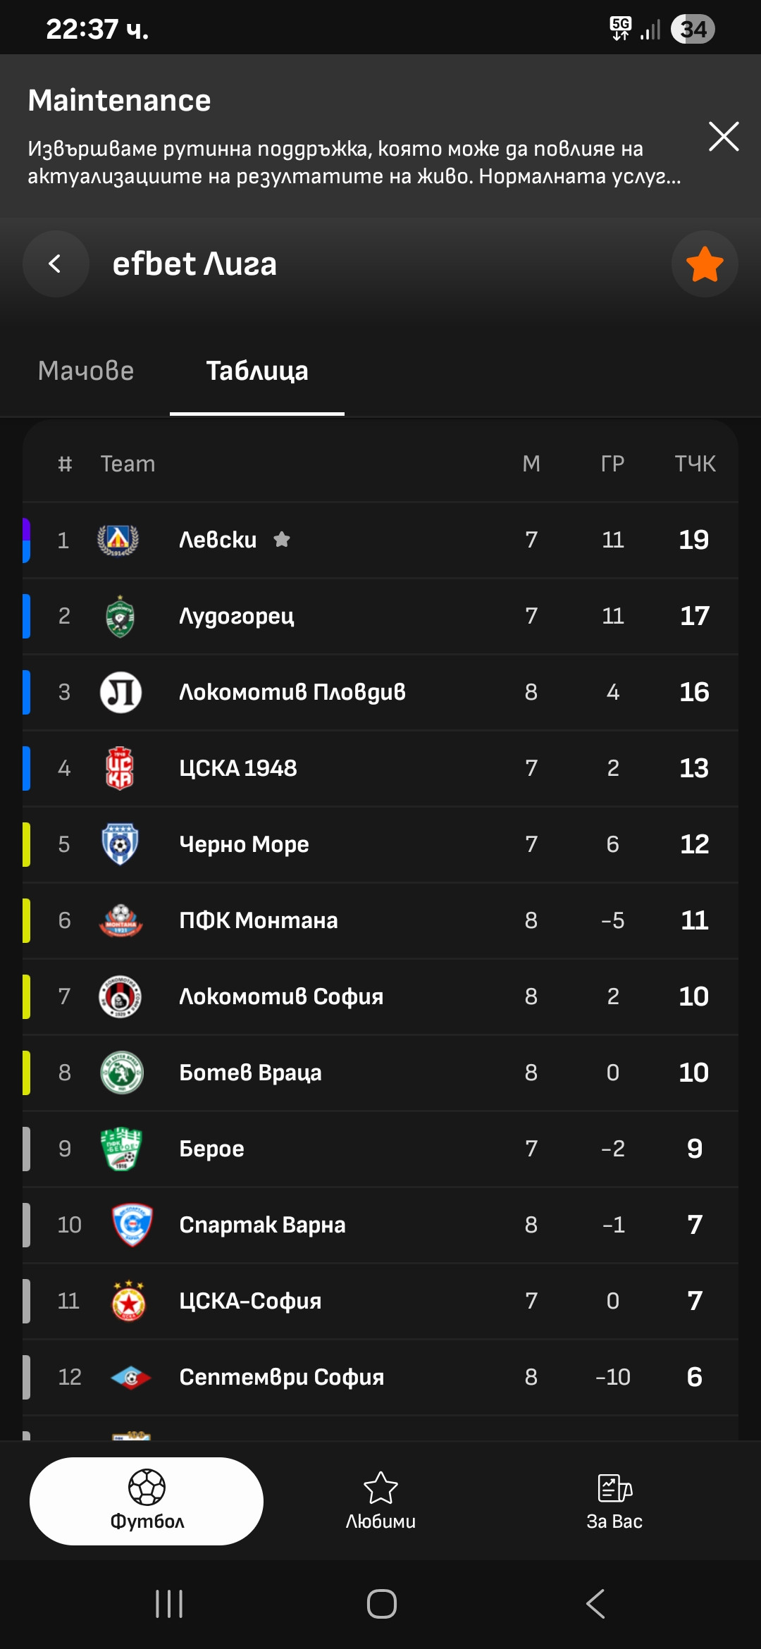
Task: Tap the small star next to Левски
Action: coord(282,540)
